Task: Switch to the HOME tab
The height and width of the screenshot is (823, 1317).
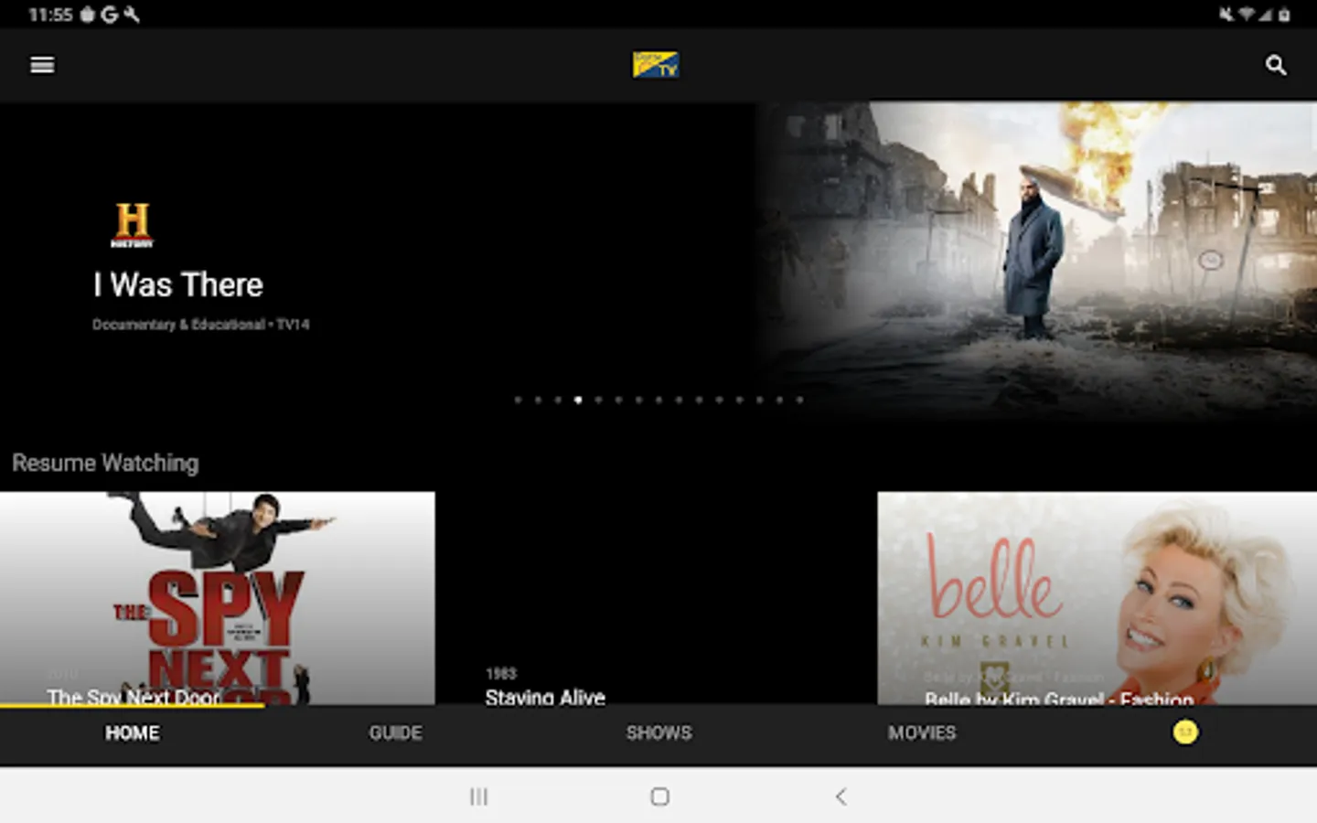Action: tap(132, 732)
